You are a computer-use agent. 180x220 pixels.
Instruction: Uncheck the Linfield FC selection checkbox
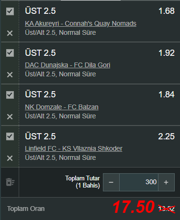click(10, 136)
